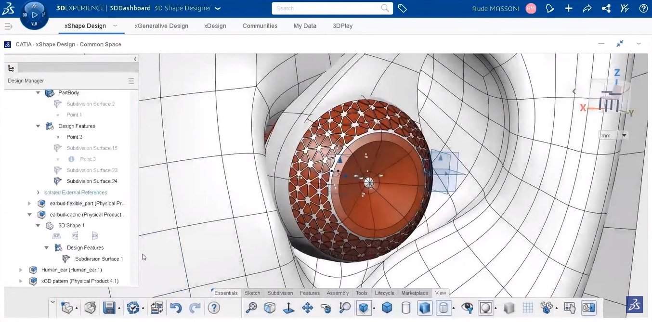The image size is (652, 322).
Task: Expand the Isolated External References node
Action: point(38,192)
